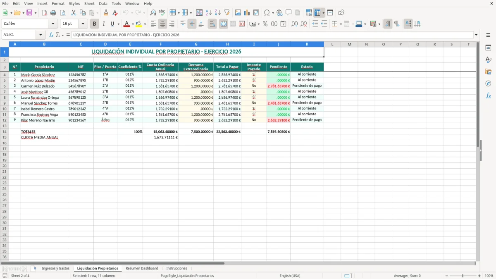Click the Save document icon
Image resolution: width=496 pixels, height=279 pixels.
pyautogui.click(x=29, y=13)
